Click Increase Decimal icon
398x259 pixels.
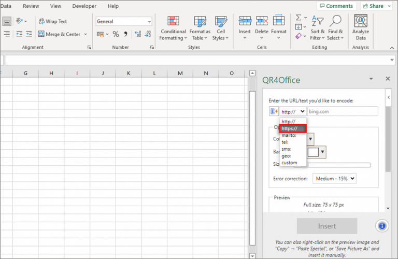(x=138, y=34)
